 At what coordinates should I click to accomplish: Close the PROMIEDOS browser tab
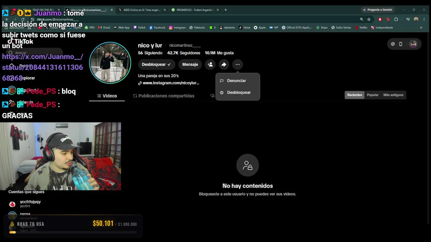pyautogui.click(x=218, y=10)
